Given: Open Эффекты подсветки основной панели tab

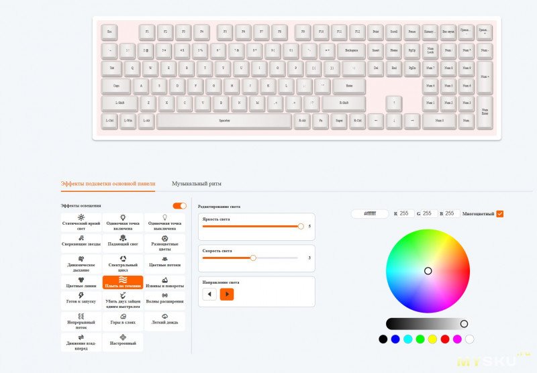Looking at the screenshot, I should tap(108, 183).
